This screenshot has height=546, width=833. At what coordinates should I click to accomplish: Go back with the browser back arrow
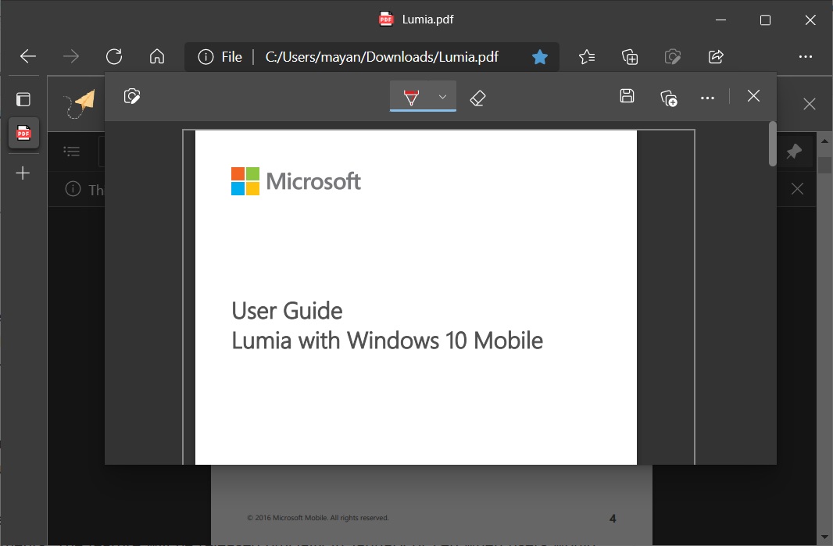27,56
